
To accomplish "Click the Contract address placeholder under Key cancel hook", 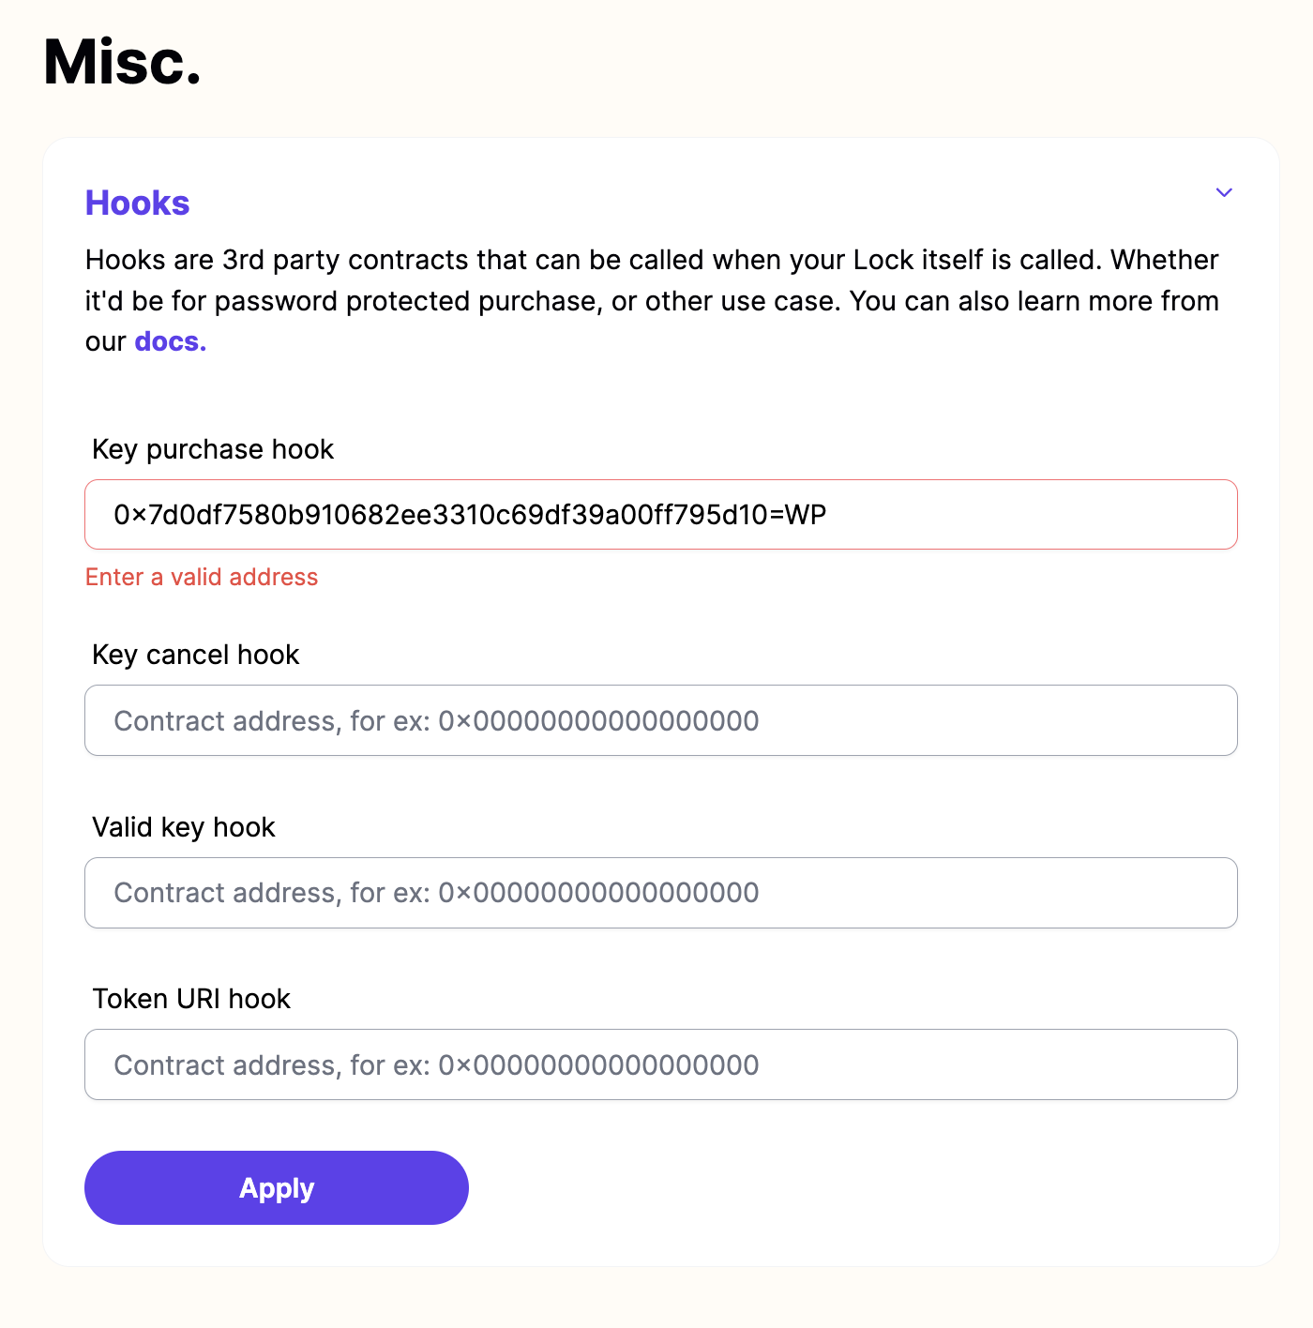I will tap(435, 720).
